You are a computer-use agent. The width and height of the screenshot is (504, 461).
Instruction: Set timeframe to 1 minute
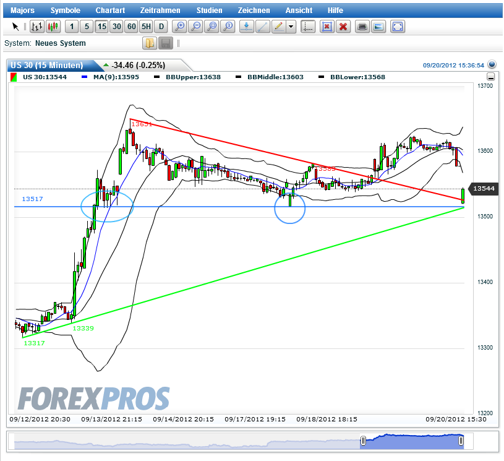[72, 27]
